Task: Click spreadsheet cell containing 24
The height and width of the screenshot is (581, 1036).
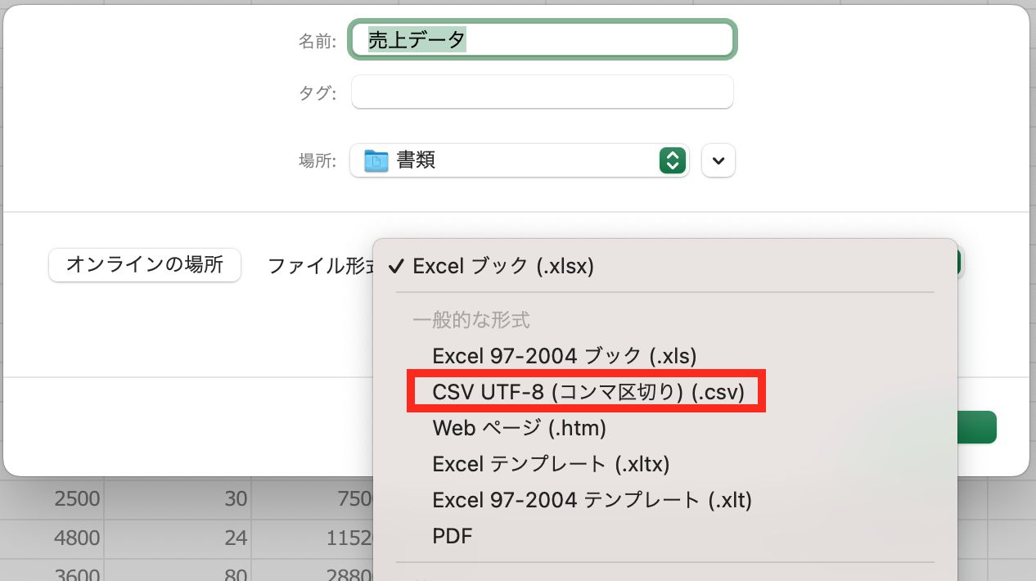Action: point(178,538)
